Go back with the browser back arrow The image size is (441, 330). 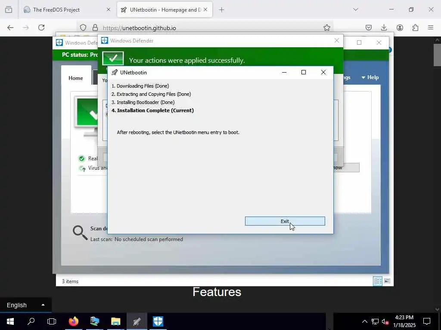pos(10,27)
